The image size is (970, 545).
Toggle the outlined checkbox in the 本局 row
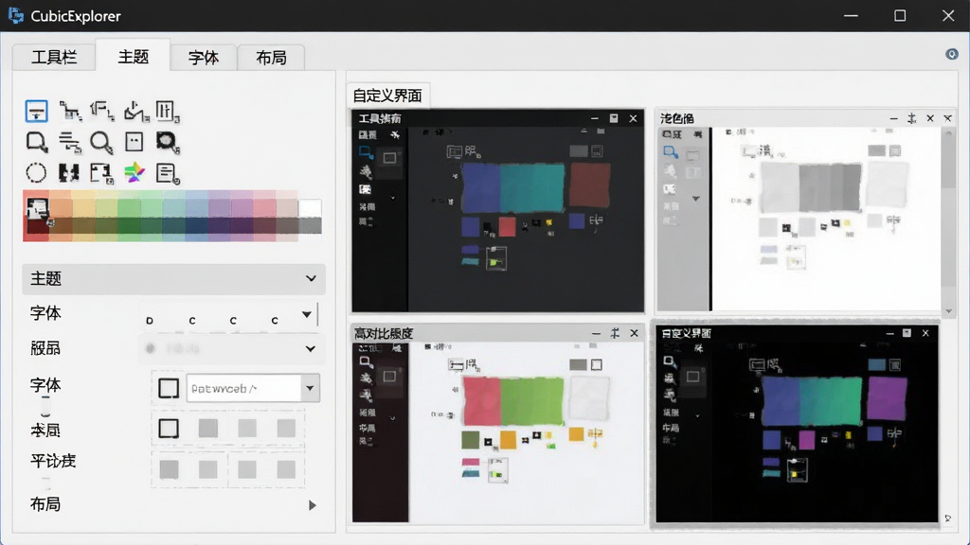point(169,429)
